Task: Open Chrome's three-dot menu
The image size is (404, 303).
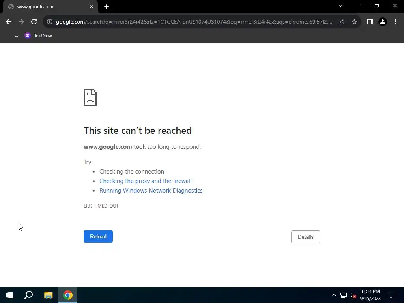Action: tap(395, 22)
